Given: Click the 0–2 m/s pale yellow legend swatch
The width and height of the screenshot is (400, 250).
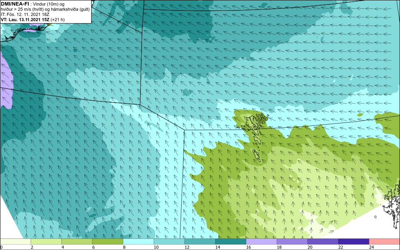Looking at the screenshot, I should click(x=16, y=242).
